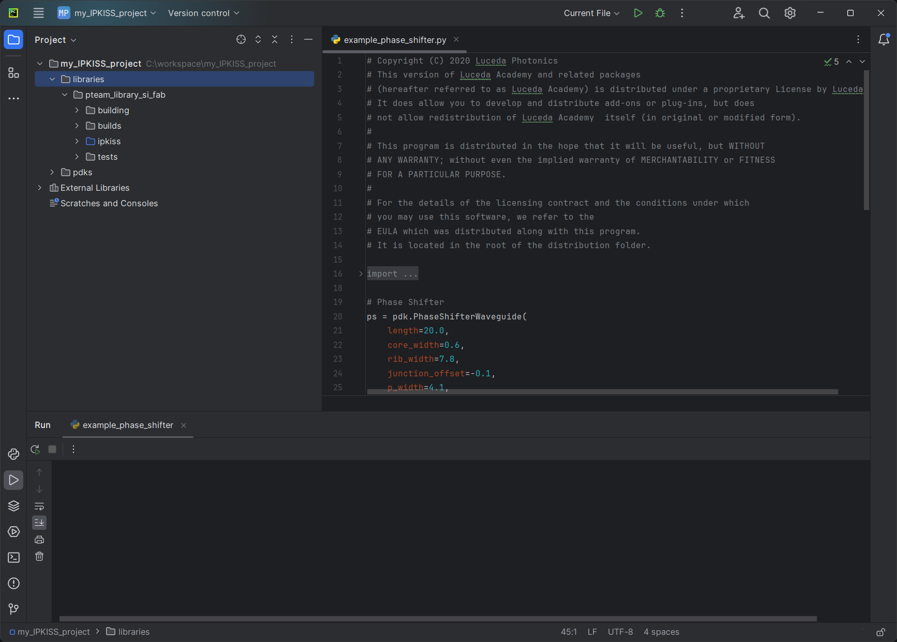Toggle read-only lock in status bar
The height and width of the screenshot is (642, 897).
(x=880, y=632)
